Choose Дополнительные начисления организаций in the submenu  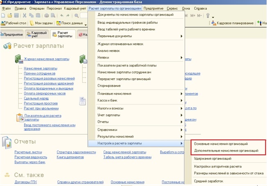226,151
